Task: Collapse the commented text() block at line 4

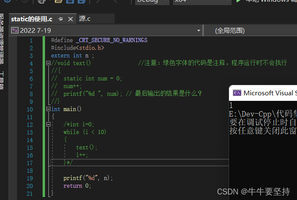Action: click(48, 63)
